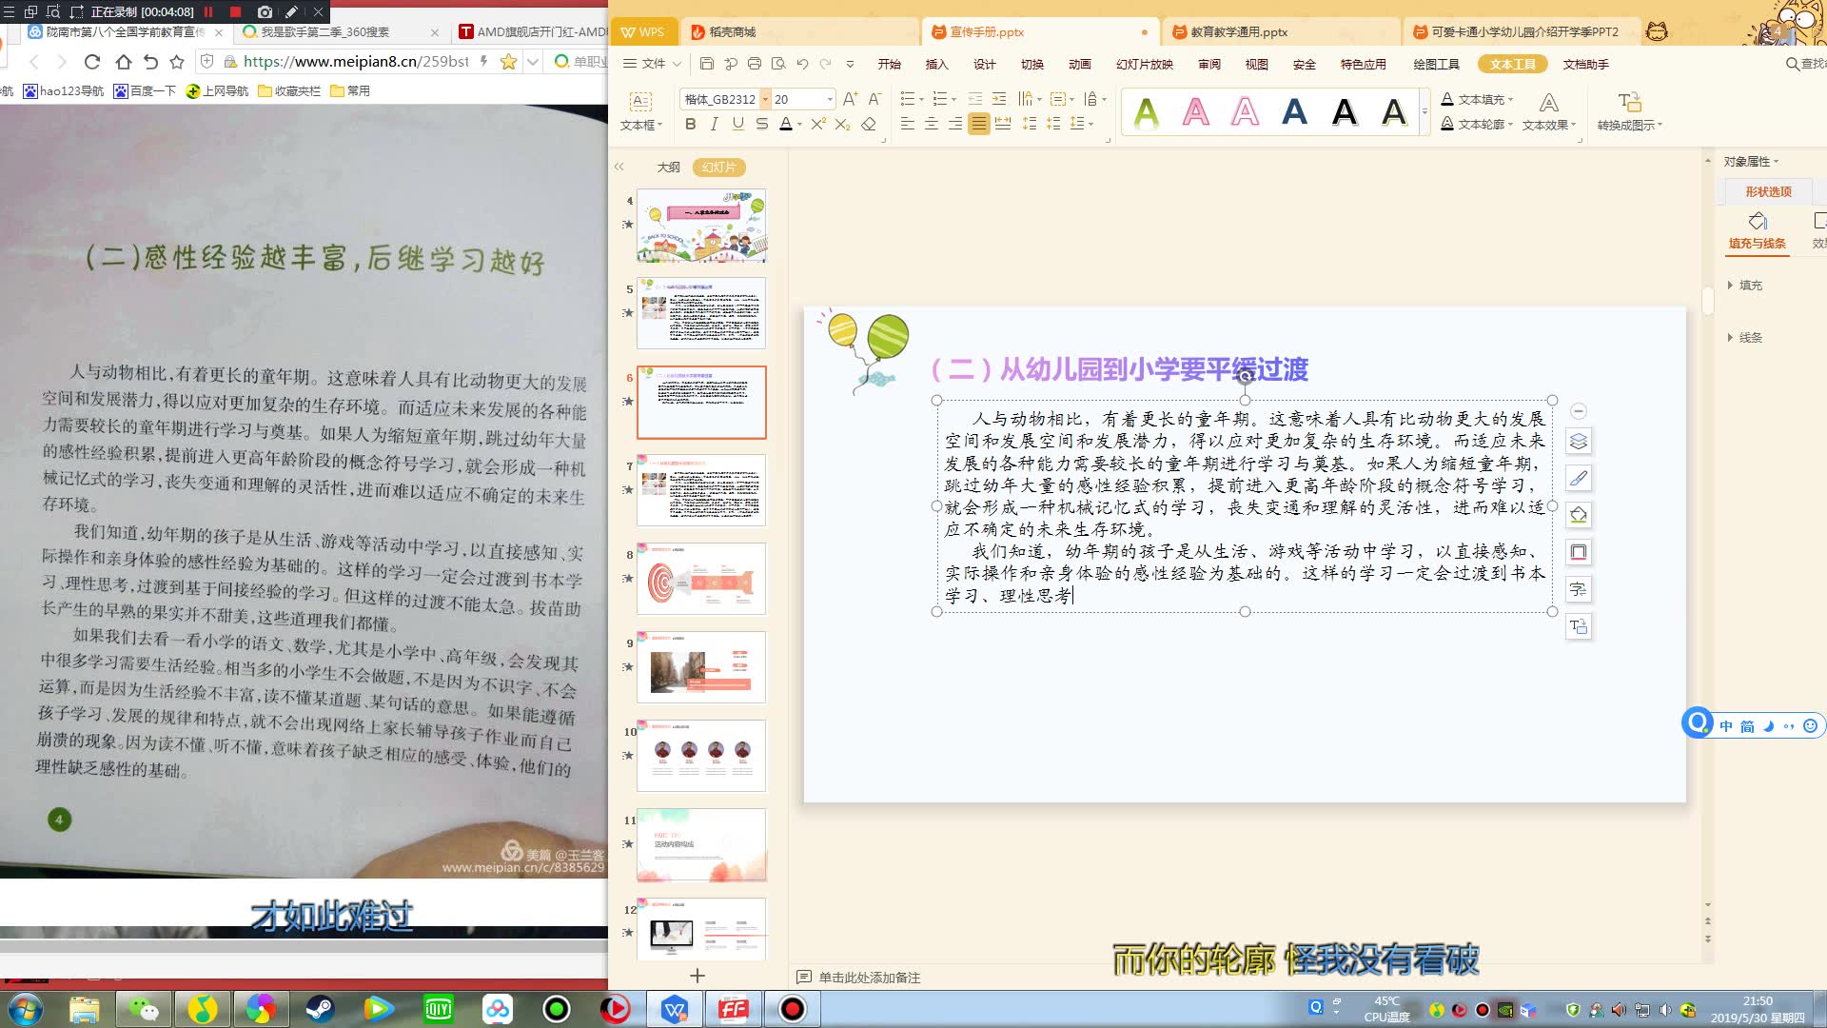Click the layers icon beside the text box

pyautogui.click(x=1578, y=441)
